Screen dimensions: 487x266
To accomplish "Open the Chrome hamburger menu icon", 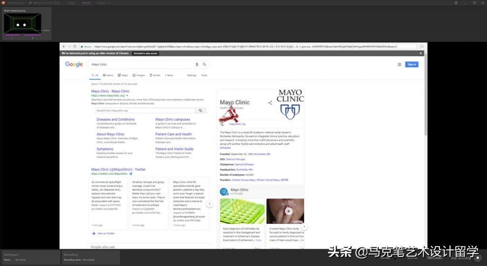I will [x=422, y=46].
